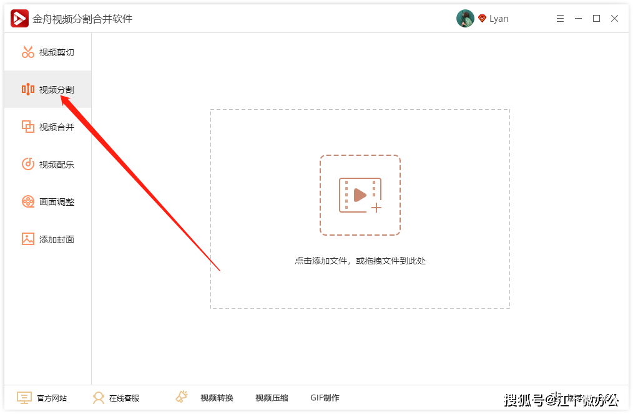Open the 视频配乐 music tool
The height and width of the screenshot is (414, 633).
tap(46, 164)
